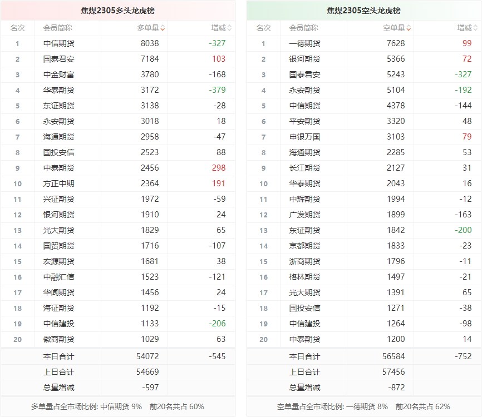Screen dimensions: 482x417
Task: Click 国泰君安 at rank 2 of 多头 list
Action: (58, 59)
